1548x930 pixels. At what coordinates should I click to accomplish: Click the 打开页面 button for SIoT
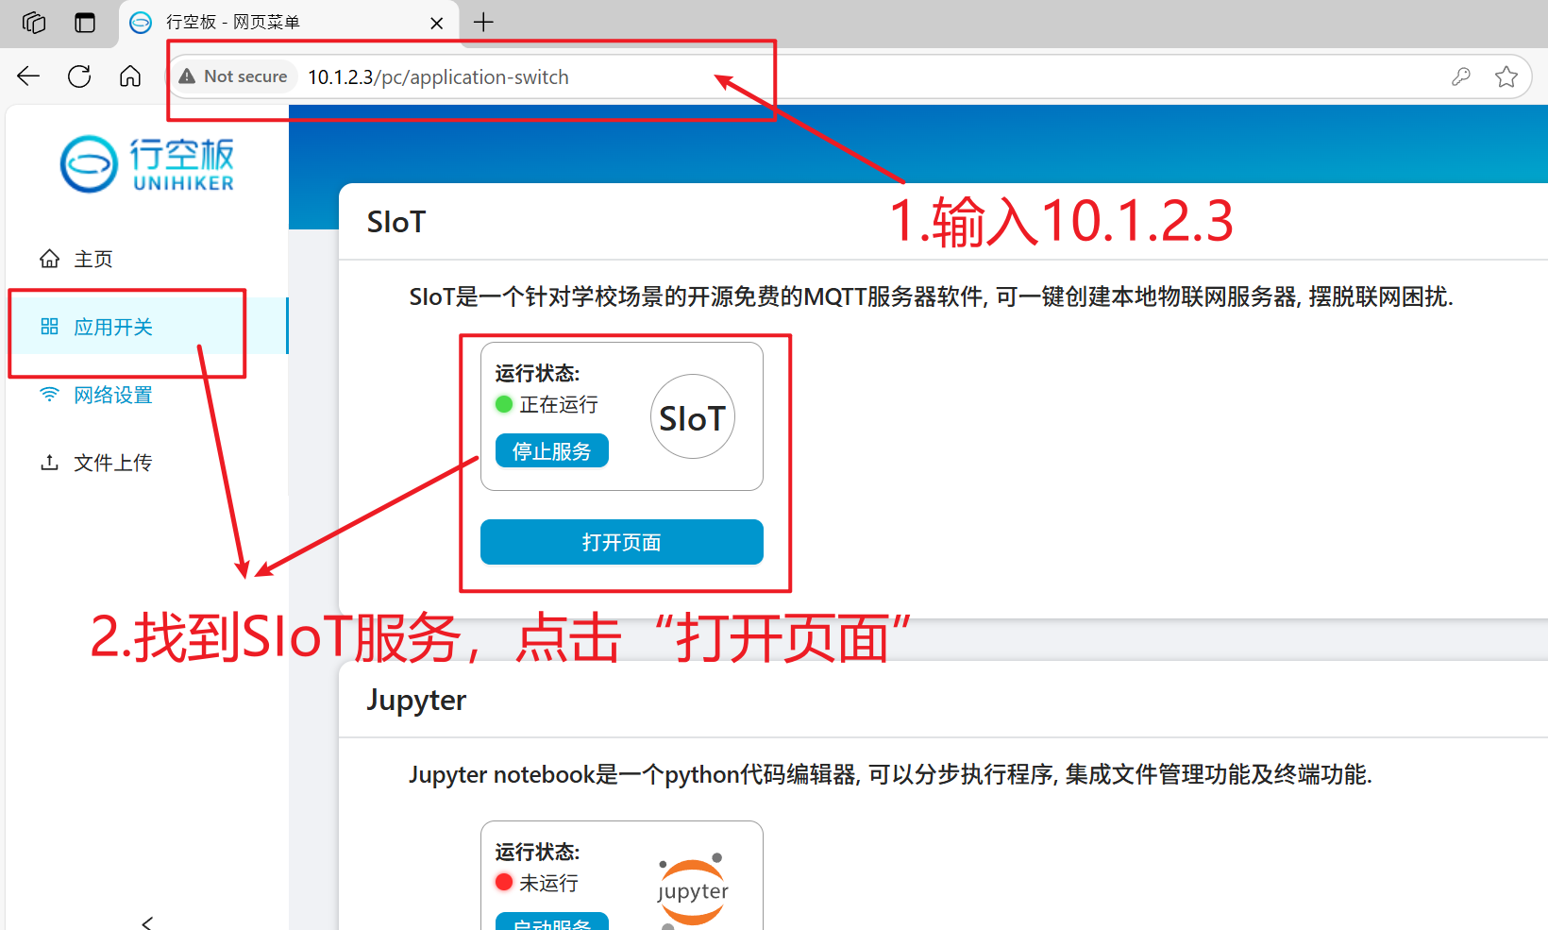point(622,542)
